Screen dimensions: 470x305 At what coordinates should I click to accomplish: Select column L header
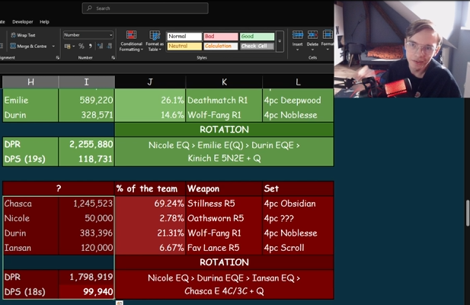(298, 82)
